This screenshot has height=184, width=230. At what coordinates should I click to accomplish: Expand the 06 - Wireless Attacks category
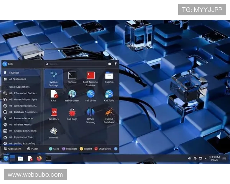pyautogui.click(x=21, y=125)
